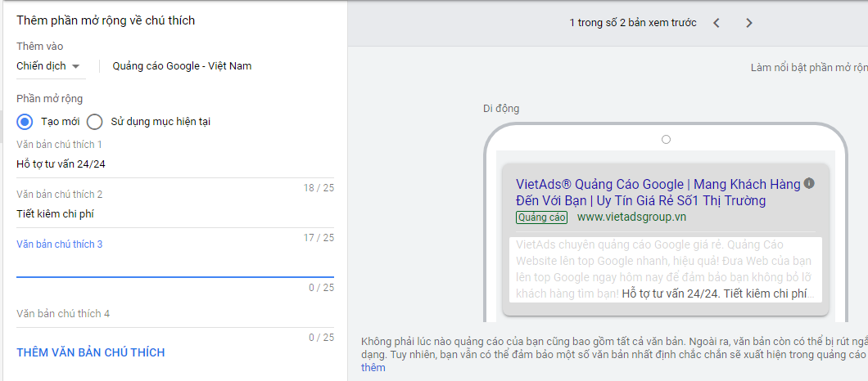
Task: Click the www.vietadsgroup.vn display URL
Action: coord(631,217)
